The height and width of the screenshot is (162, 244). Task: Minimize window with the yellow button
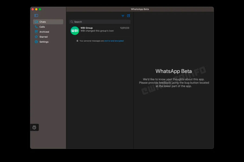point(36,9)
